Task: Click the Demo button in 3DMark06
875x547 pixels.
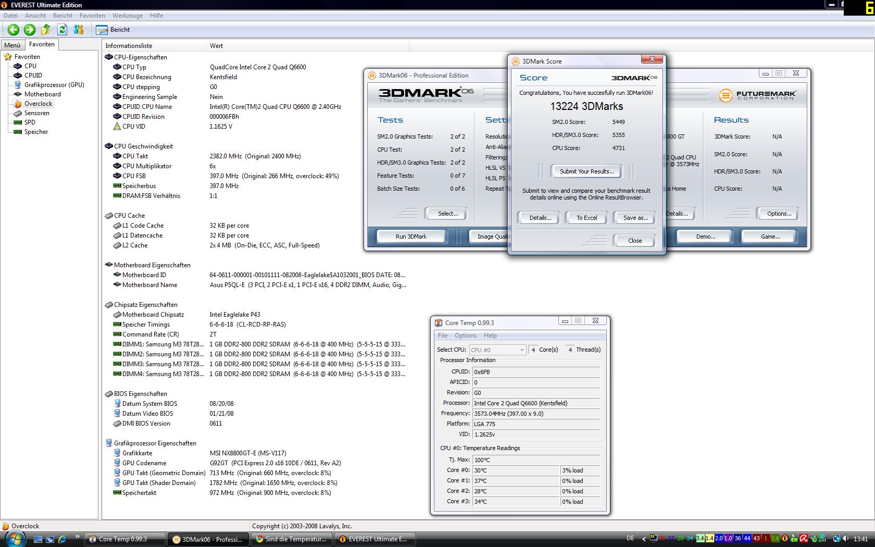Action: coord(706,237)
